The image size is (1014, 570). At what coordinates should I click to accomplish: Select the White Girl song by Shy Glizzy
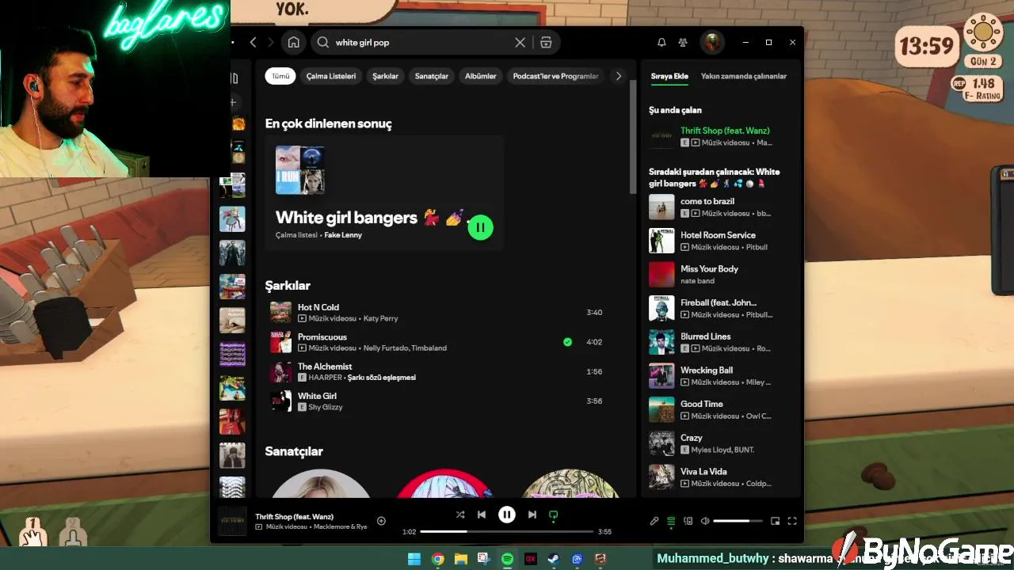pos(436,401)
